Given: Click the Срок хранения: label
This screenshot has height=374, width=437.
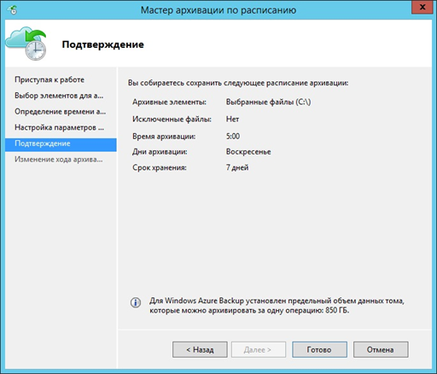Looking at the screenshot, I should [x=160, y=167].
